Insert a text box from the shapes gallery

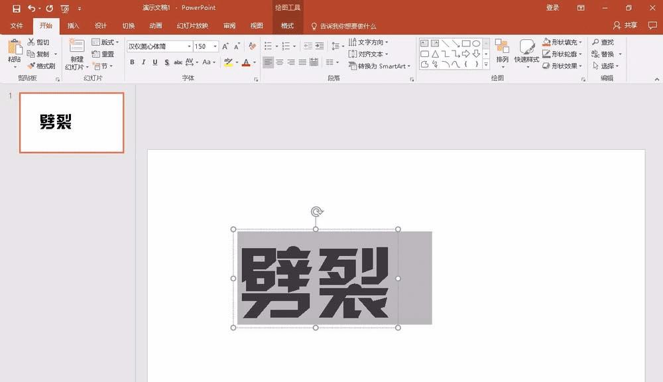[424, 43]
